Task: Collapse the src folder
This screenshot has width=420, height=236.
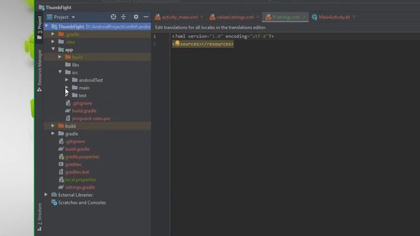Action: click(x=60, y=72)
